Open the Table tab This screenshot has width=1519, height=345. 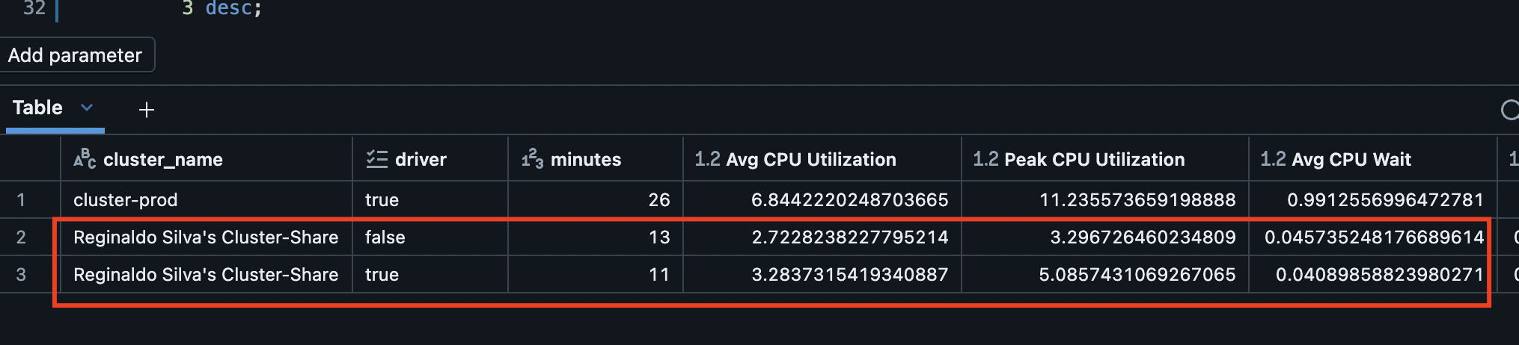37,108
